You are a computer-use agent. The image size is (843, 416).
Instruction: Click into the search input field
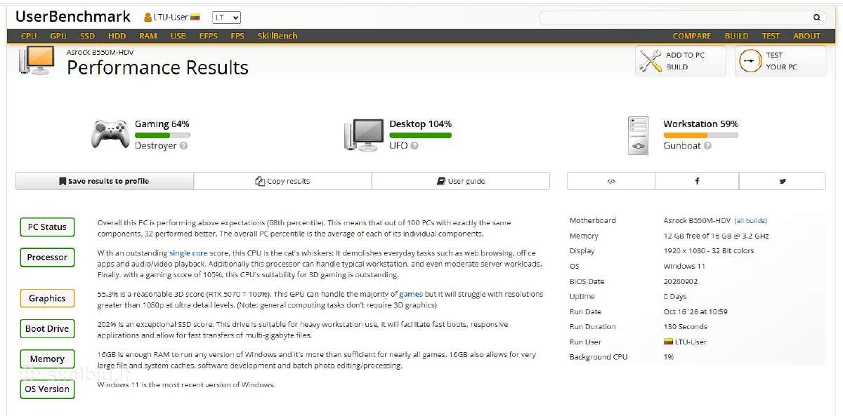point(674,18)
